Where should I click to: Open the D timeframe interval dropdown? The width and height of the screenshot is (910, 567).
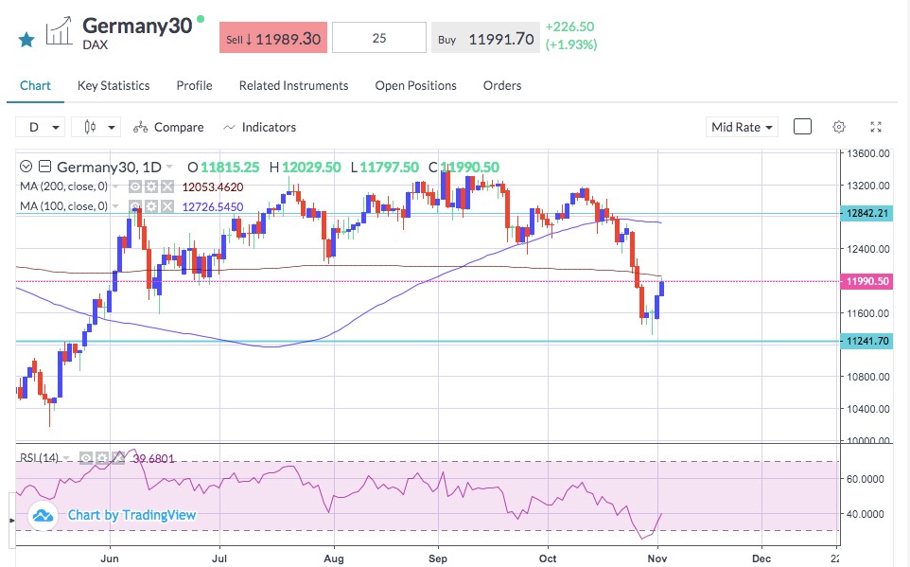41,127
